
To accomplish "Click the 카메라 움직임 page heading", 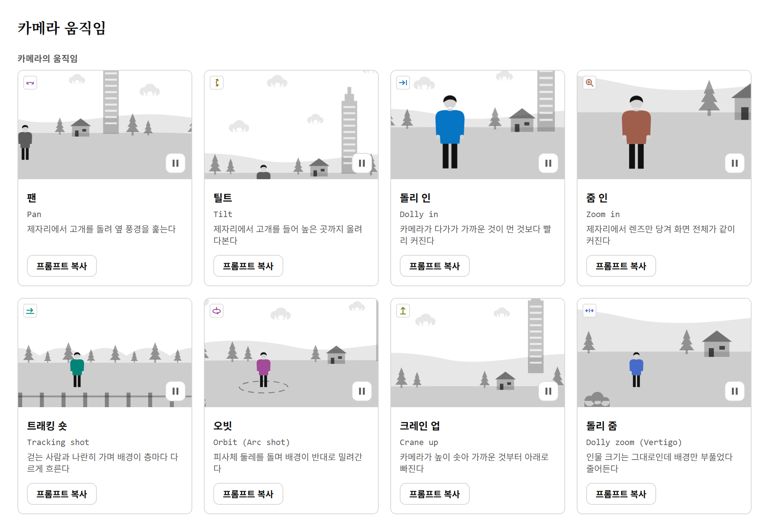I will [x=62, y=28].
